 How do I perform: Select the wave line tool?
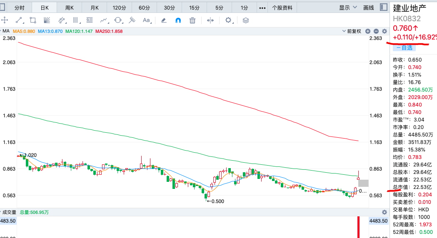tap(104, 20)
